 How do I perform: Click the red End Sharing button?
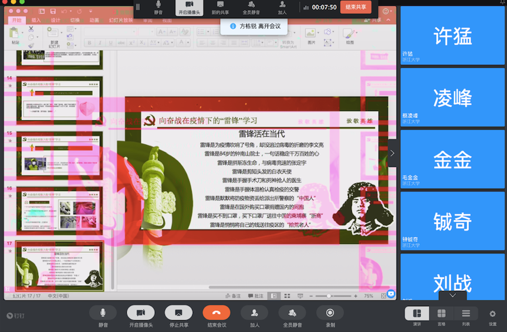[356, 7]
